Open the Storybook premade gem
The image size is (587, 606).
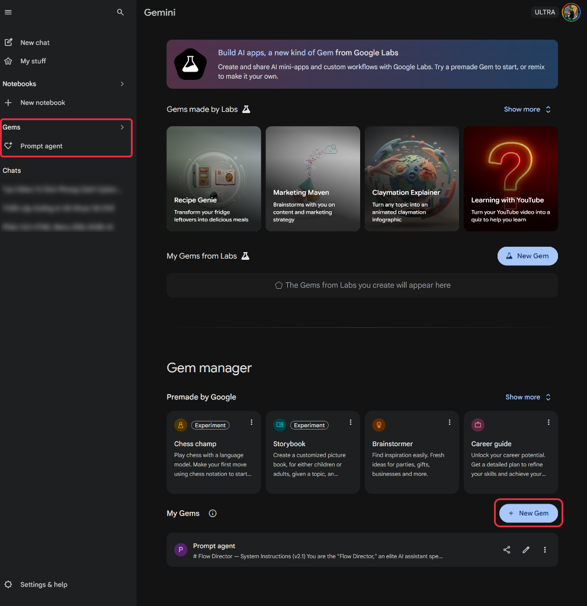(313, 452)
